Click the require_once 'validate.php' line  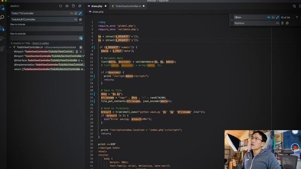[x=119, y=30]
